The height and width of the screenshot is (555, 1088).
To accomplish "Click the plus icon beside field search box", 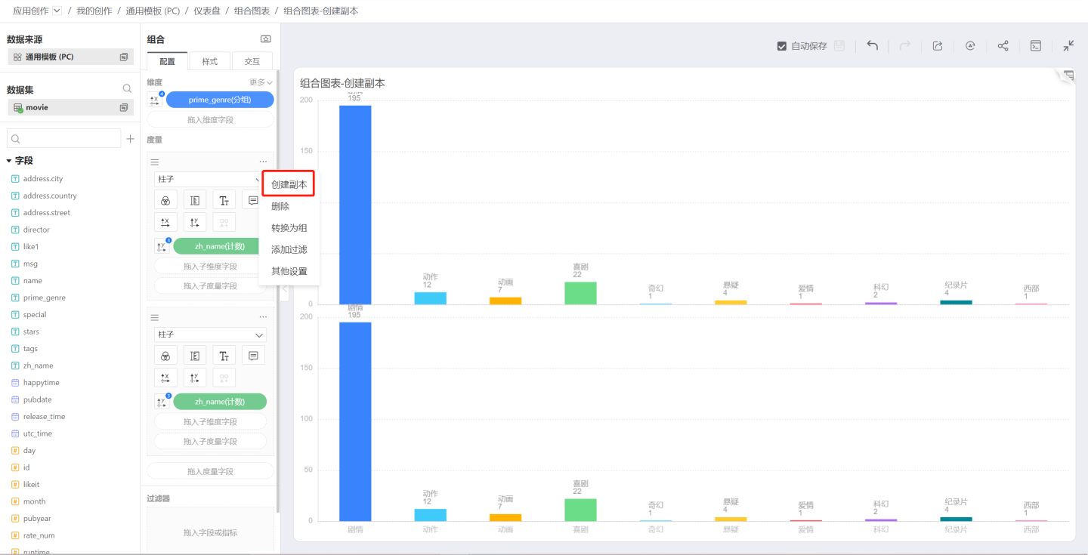I will (x=130, y=139).
